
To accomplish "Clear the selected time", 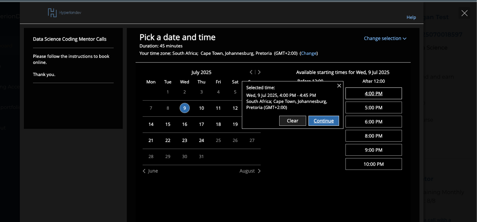I will [x=292, y=121].
